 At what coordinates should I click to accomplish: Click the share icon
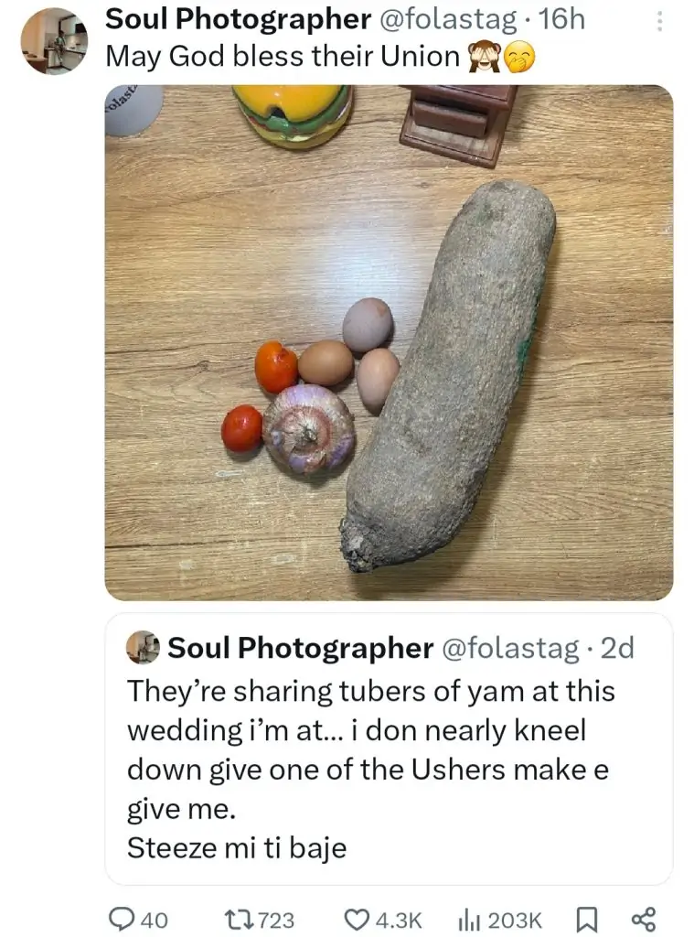pos(644,919)
